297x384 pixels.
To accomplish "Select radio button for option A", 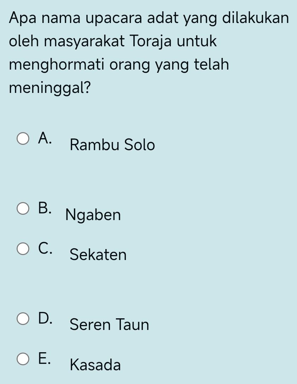I will [23, 138].
